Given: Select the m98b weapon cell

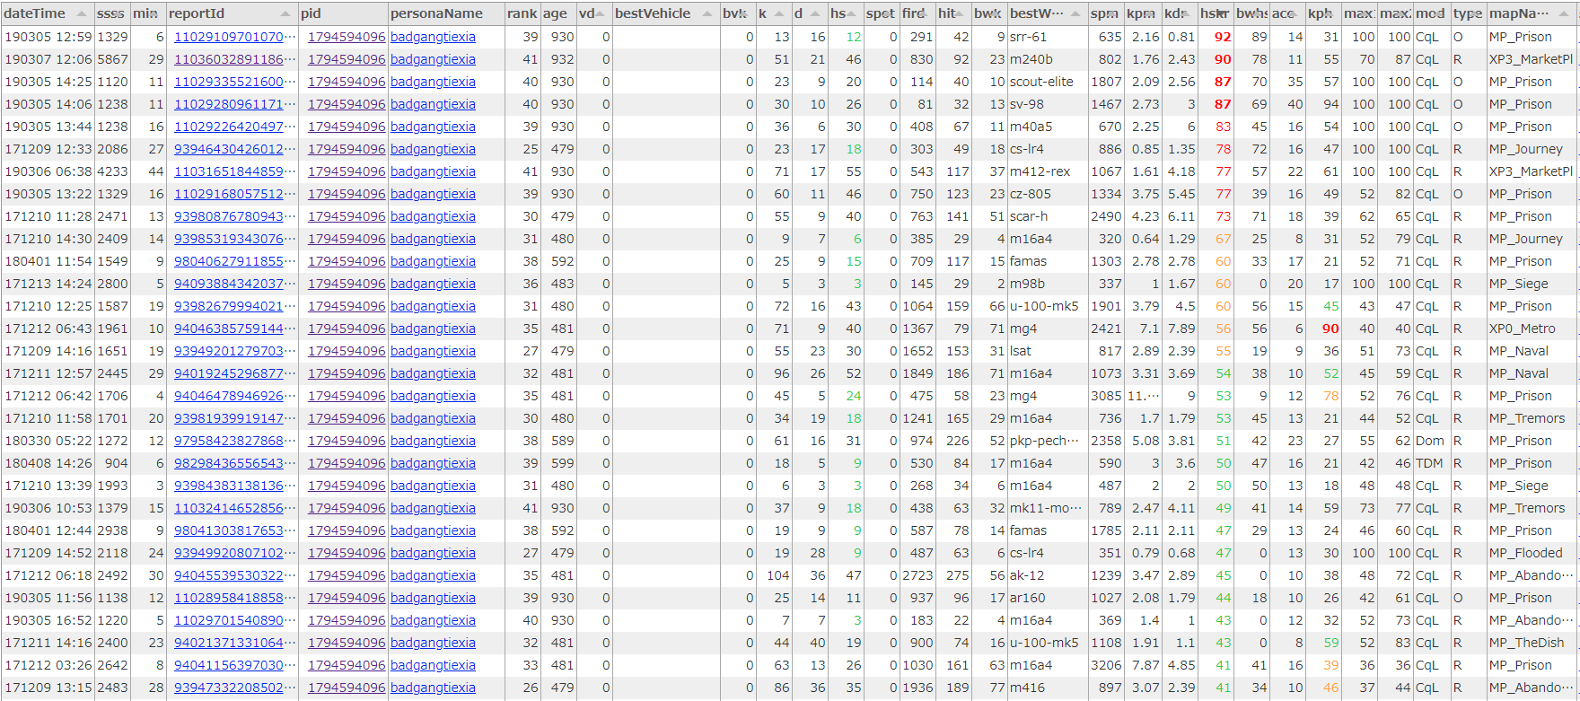Looking at the screenshot, I should tap(1048, 284).
